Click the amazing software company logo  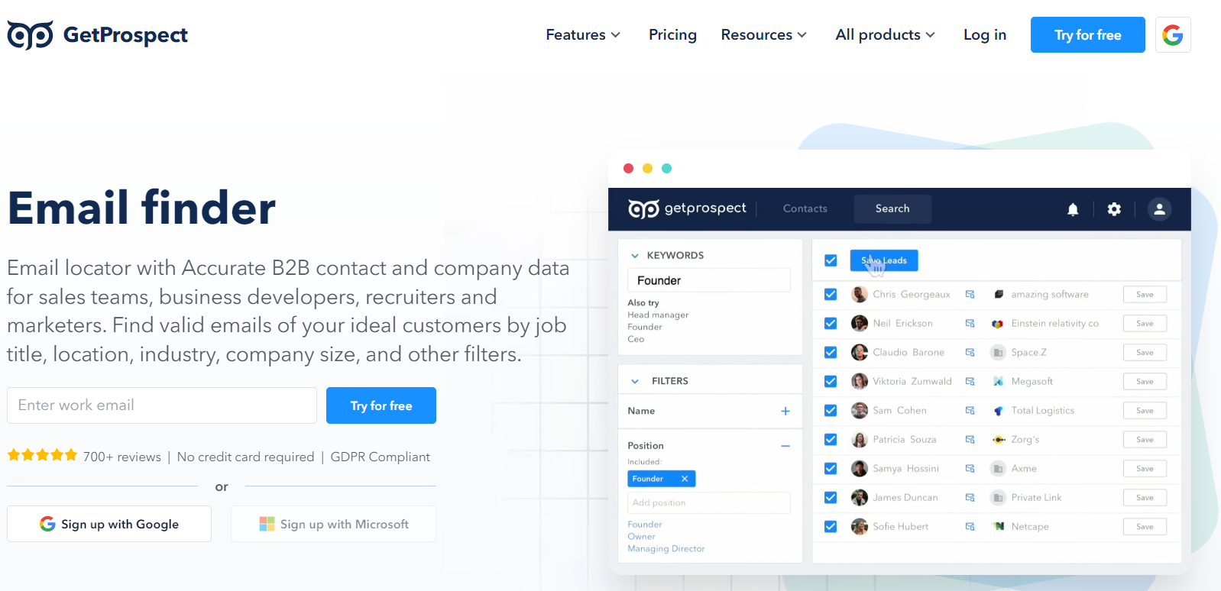tap(998, 294)
